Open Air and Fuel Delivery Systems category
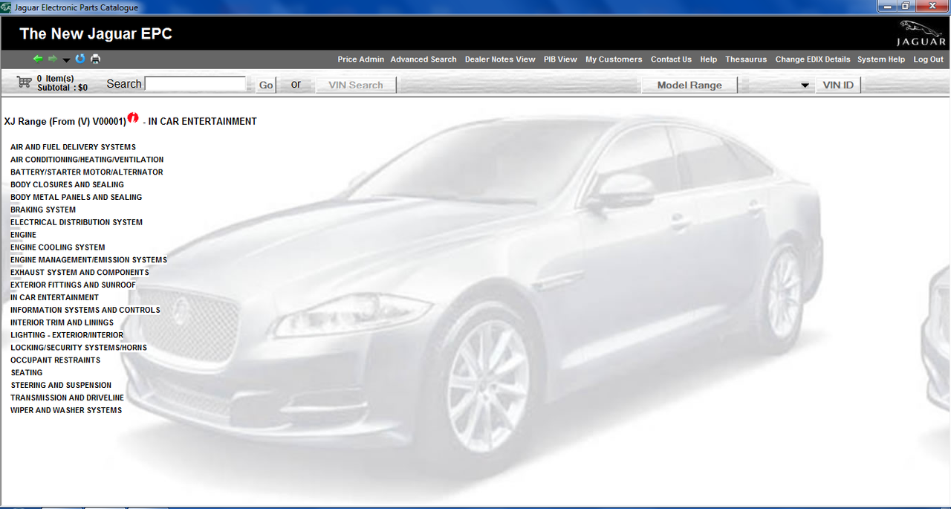 pyautogui.click(x=73, y=147)
